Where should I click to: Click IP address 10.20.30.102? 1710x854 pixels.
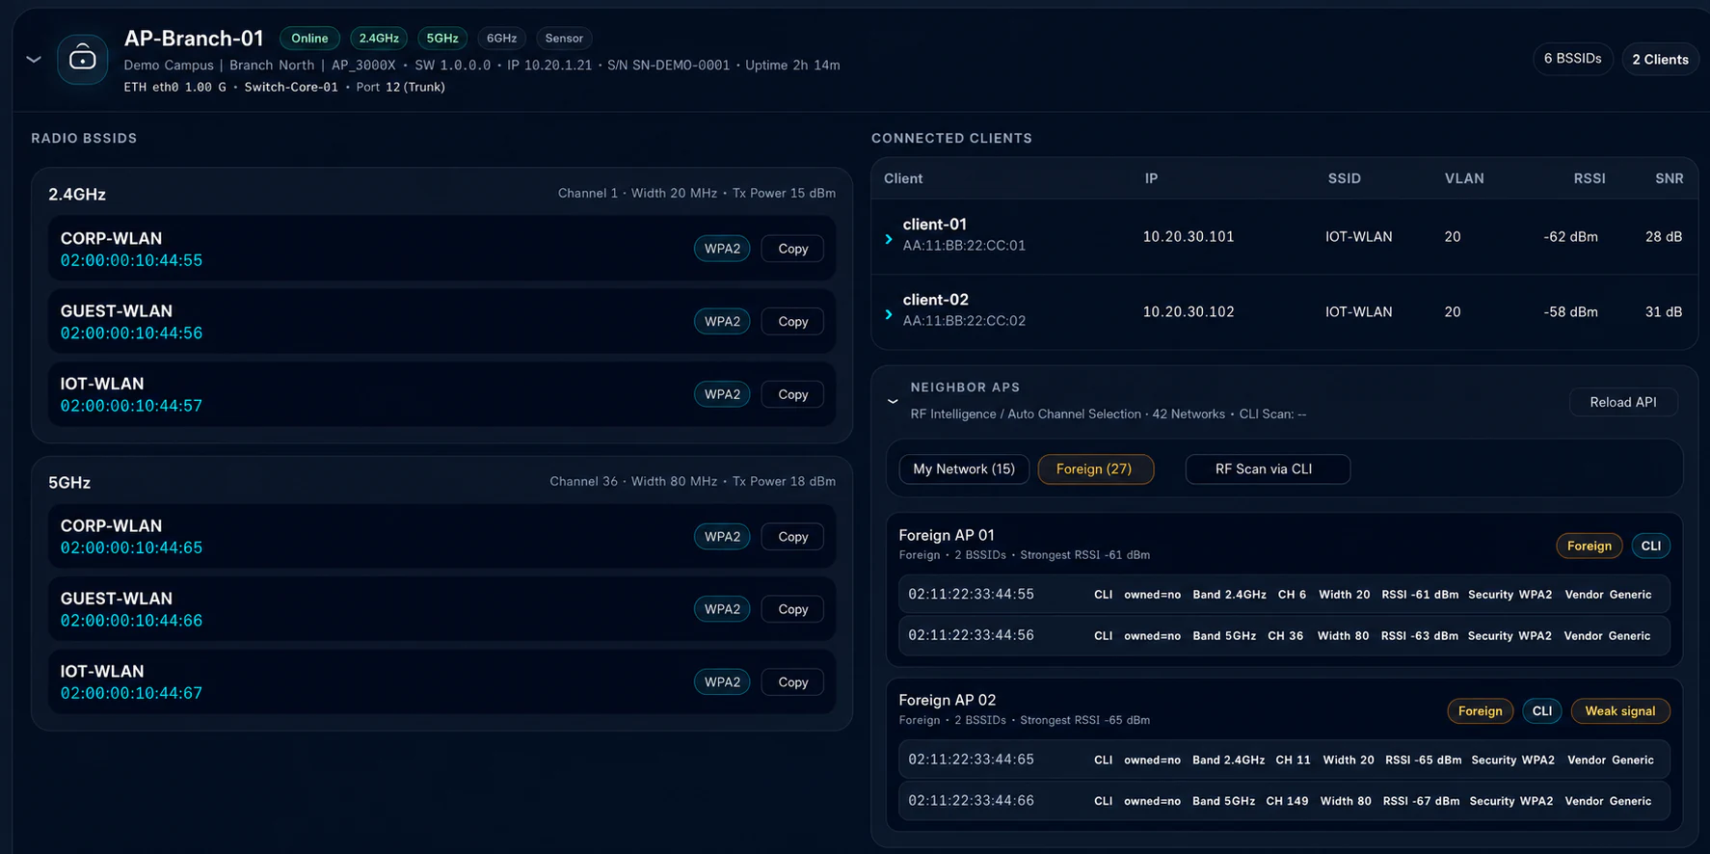pyautogui.click(x=1189, y=312)
